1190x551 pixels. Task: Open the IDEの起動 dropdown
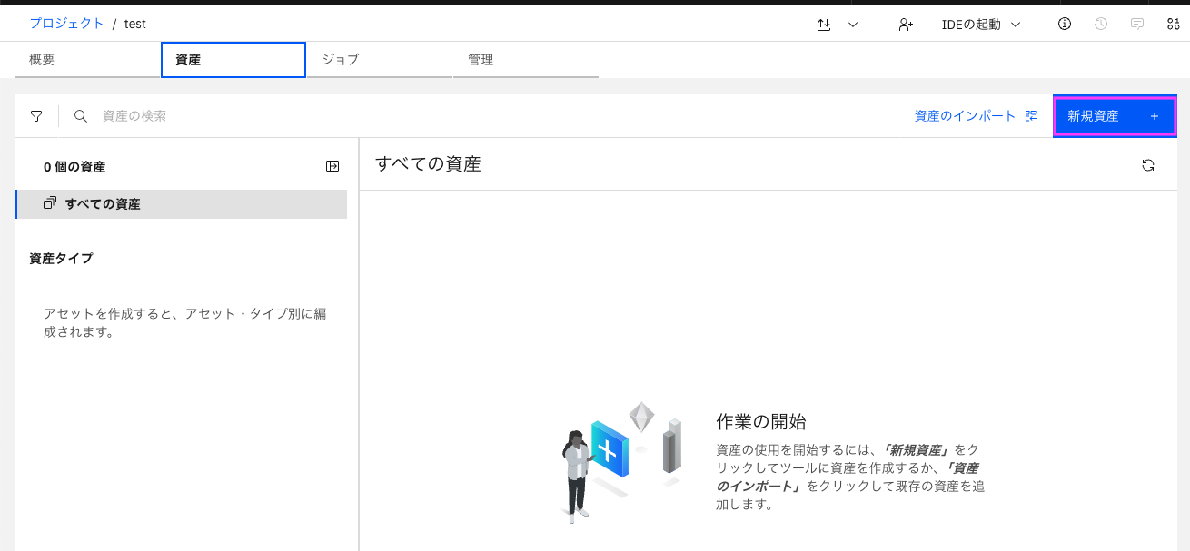pos(981,25)
